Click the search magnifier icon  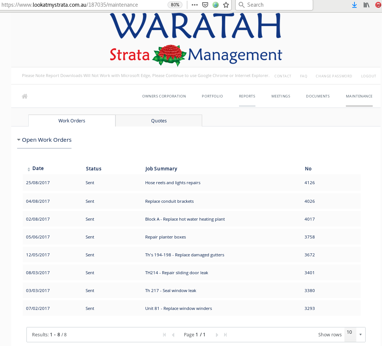(x=241, y=5)
